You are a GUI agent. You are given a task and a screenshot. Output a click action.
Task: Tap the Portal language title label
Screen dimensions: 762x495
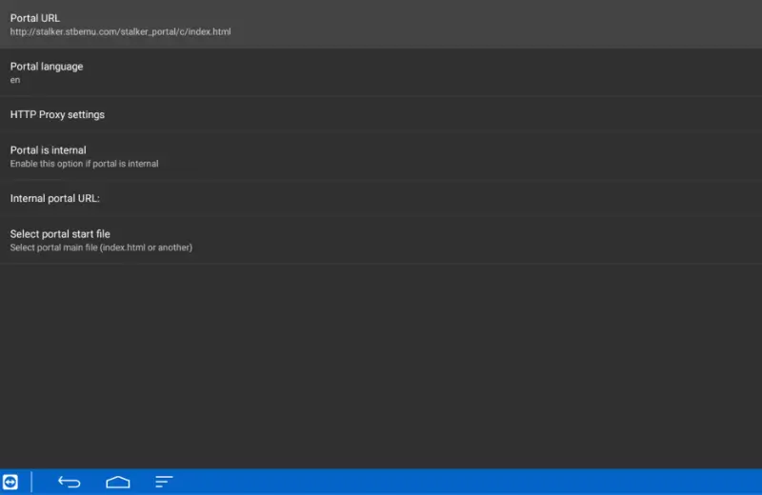(47, 67)
